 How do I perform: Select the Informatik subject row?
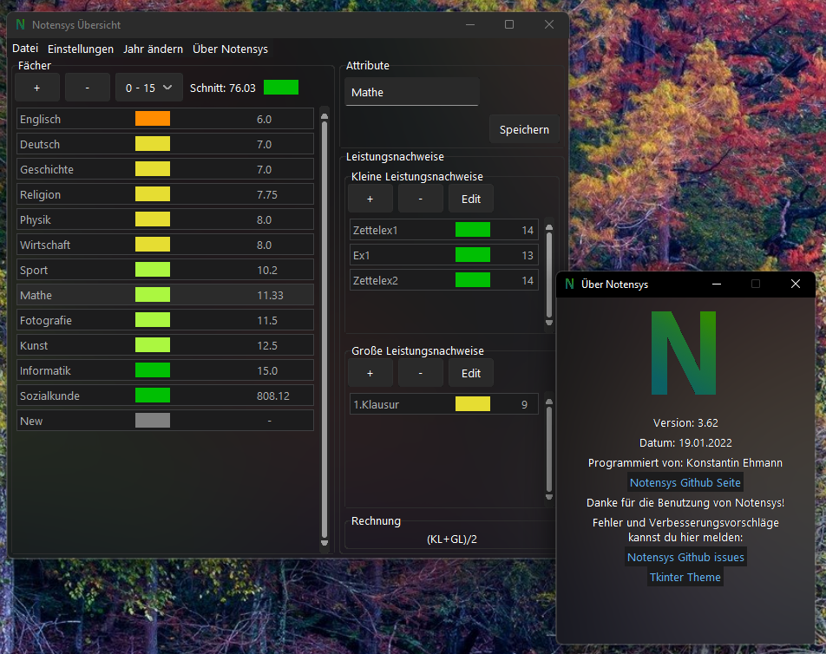pyautogui.click(x=166, y=370)
